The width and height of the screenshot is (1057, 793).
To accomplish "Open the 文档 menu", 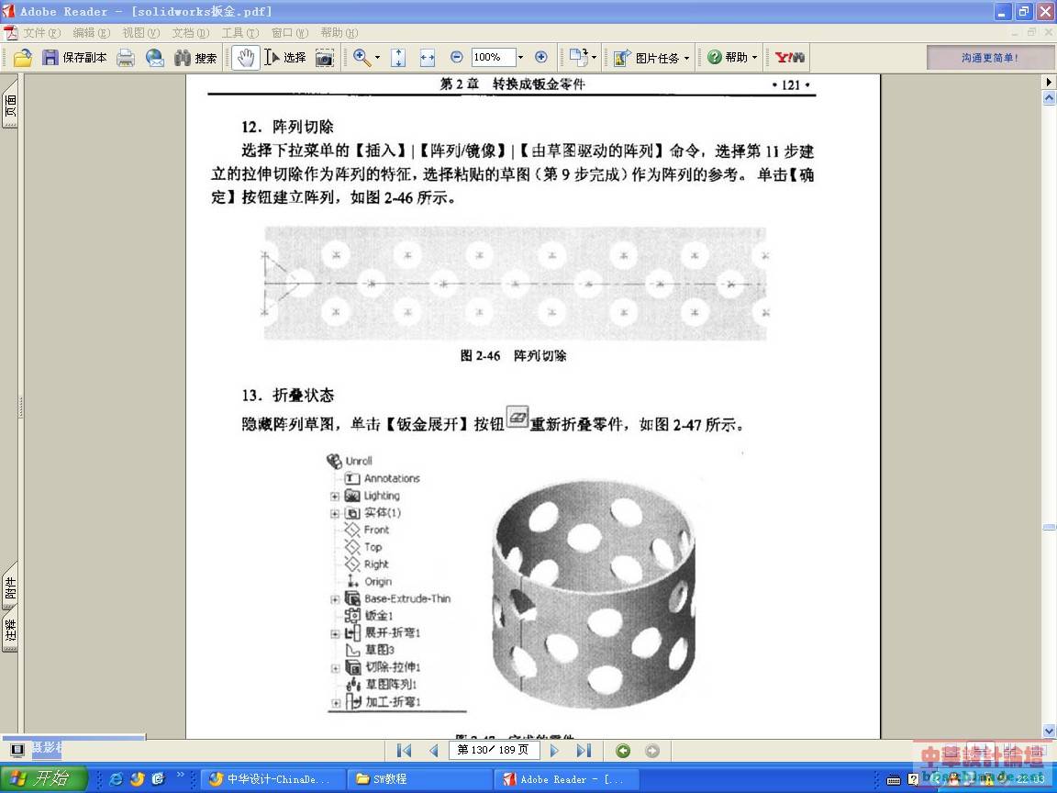I will (190, 32).
